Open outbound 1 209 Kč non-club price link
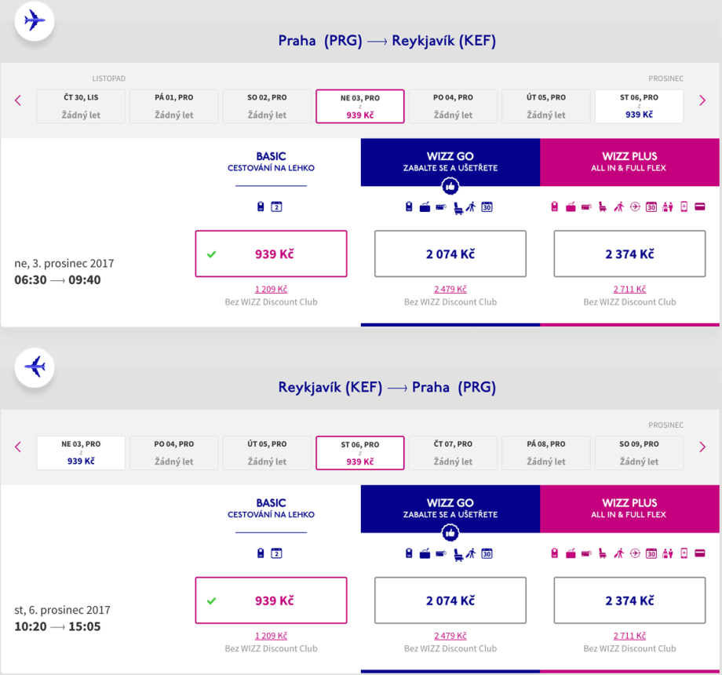 [x=271, y=289]
